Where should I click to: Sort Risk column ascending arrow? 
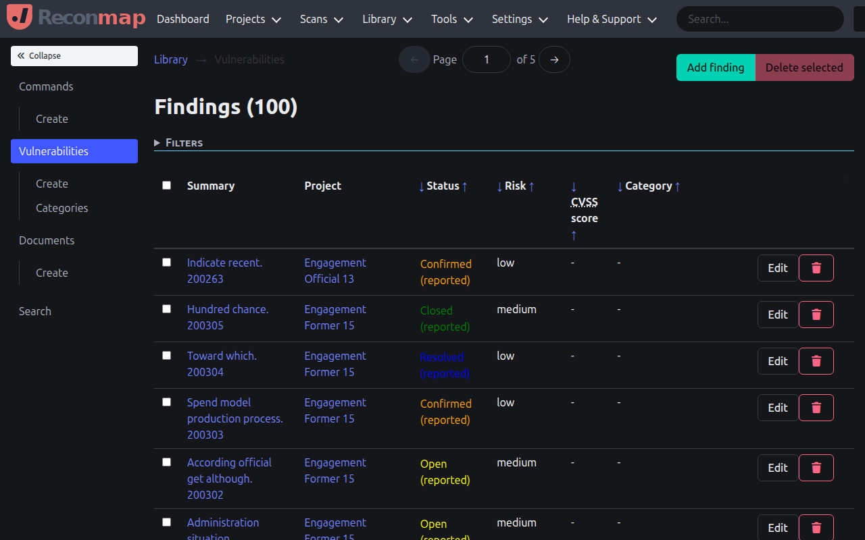coord(531,186)
